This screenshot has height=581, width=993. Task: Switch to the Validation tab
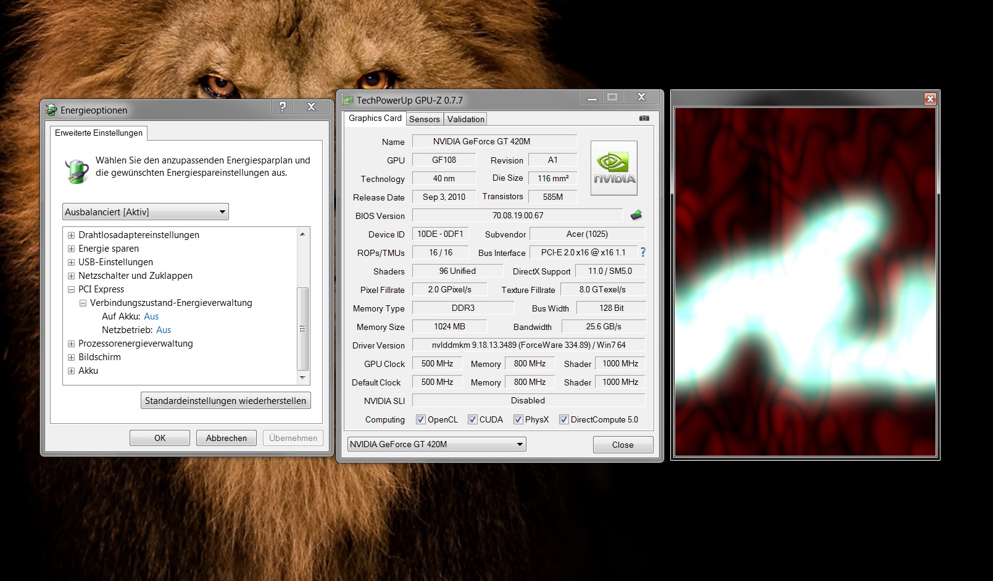tap(466, 119)
